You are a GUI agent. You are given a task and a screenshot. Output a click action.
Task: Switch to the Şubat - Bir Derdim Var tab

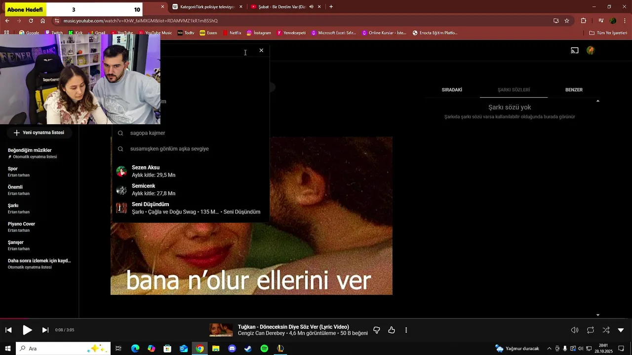[x=281, y=7]
